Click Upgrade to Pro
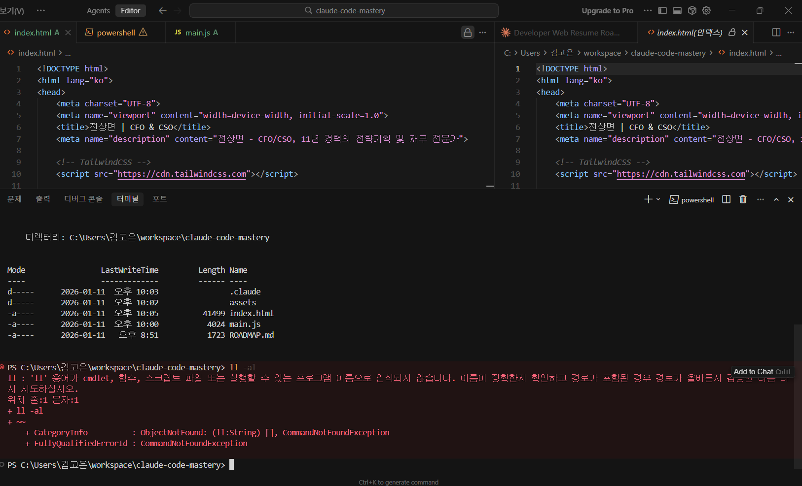 (607, 10)
